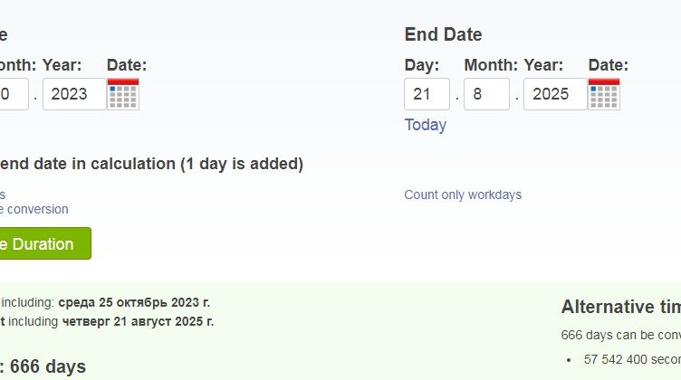
Task: Open the start date calendar picker icon
Action: point(123,94)
